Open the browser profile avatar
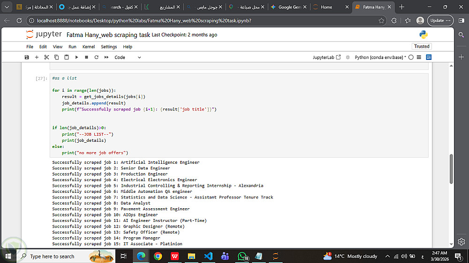Screen dimensions: 469x263 click(420, 21)
